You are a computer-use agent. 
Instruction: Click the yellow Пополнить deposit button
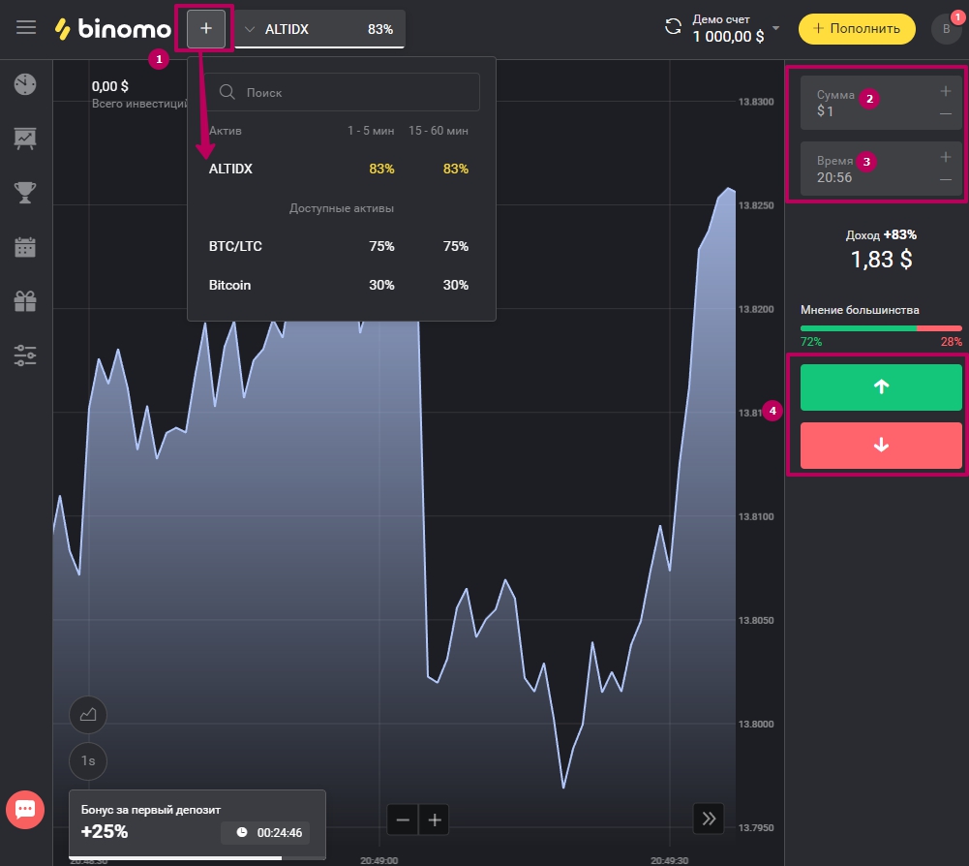click(x=857, y=28)
